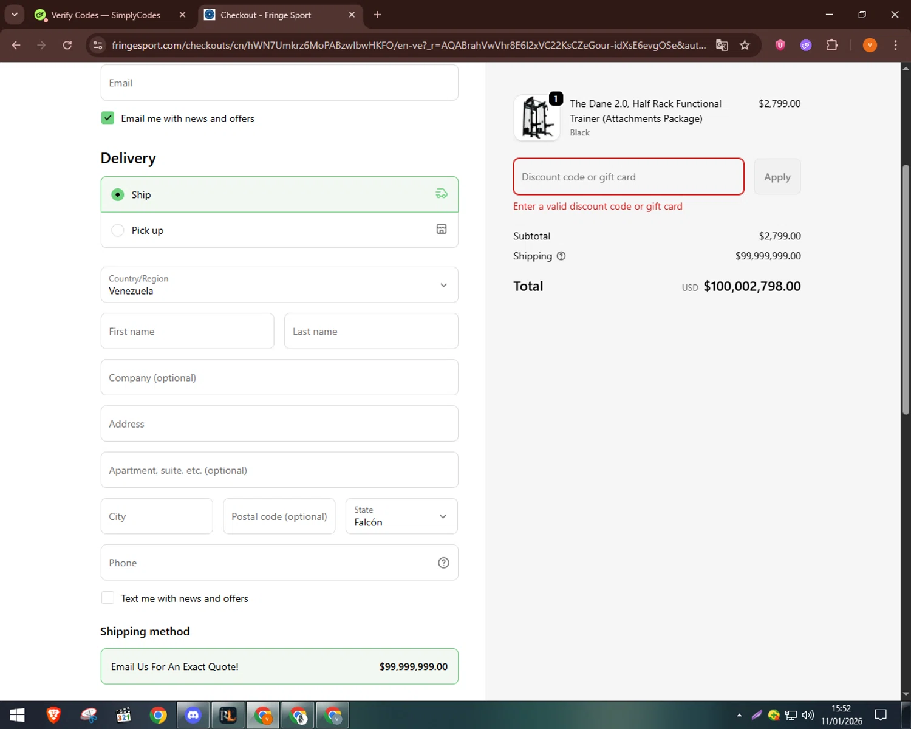
Task: Select the Pick up delivery option
Action: point(279,230)
